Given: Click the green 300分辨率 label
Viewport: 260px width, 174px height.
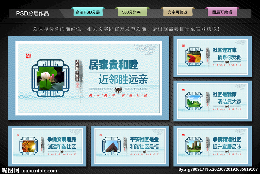Looking at the screenshot, I should pyautogui.click(x=132, y=12).
